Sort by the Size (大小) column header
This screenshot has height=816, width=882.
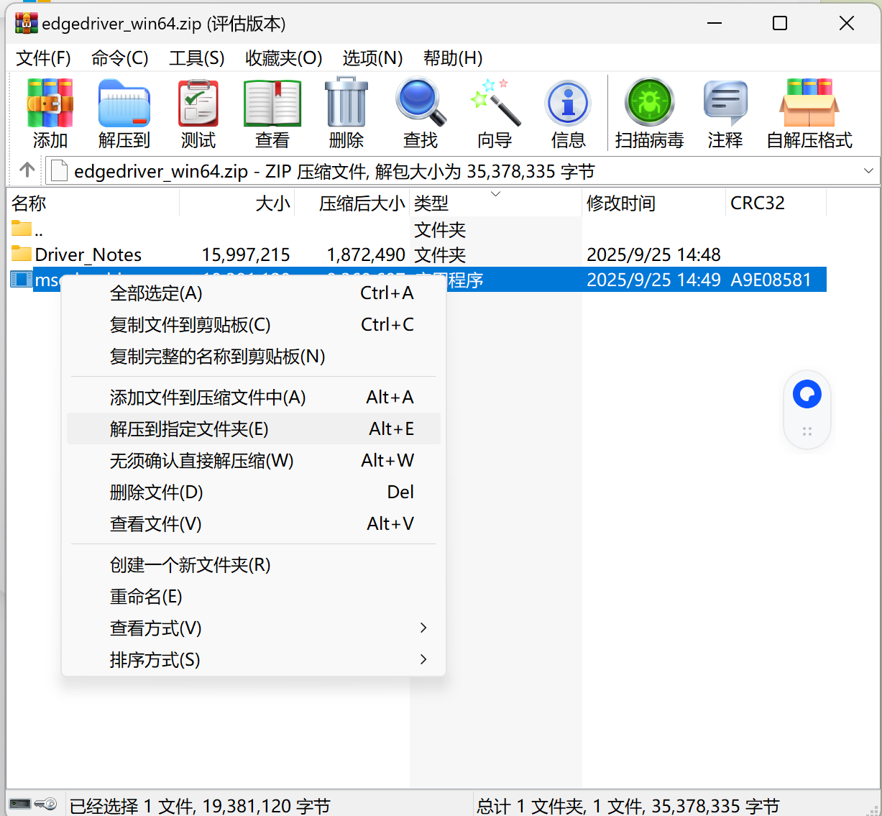click(x=236, y=203)
